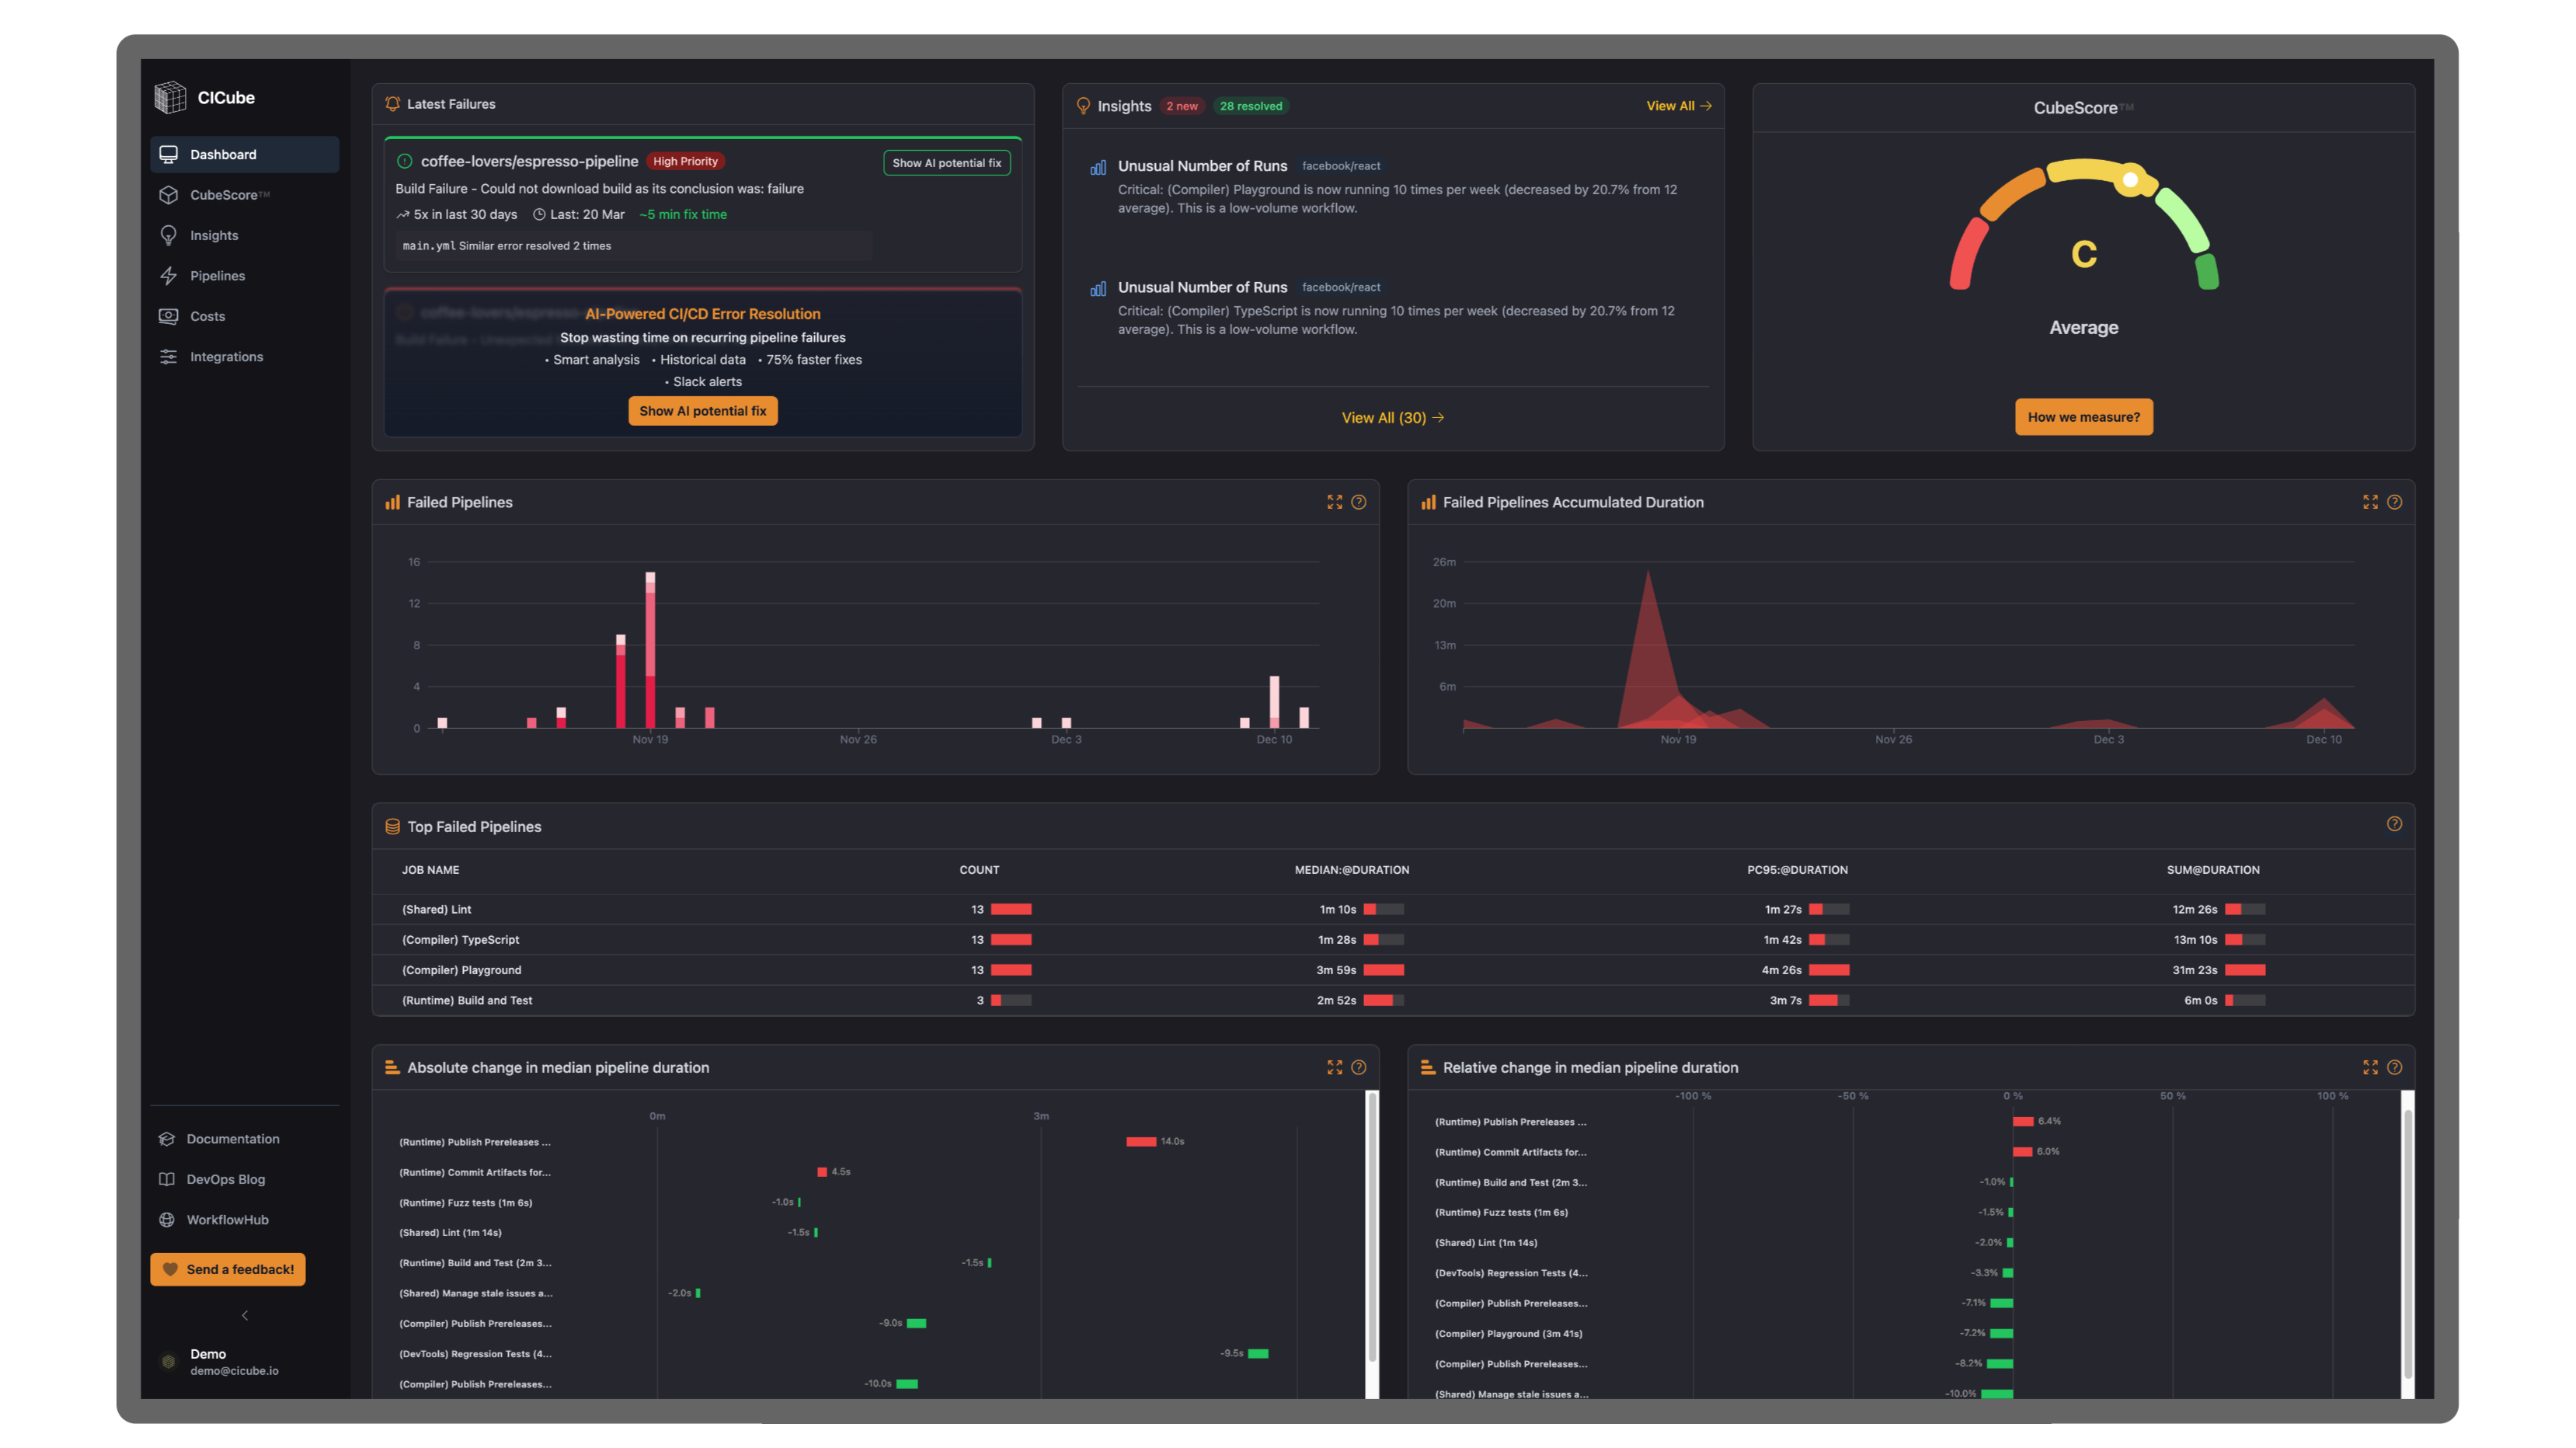Open the Costs menu item
The image size is (2576, 1448).
[x=207, y=316]
